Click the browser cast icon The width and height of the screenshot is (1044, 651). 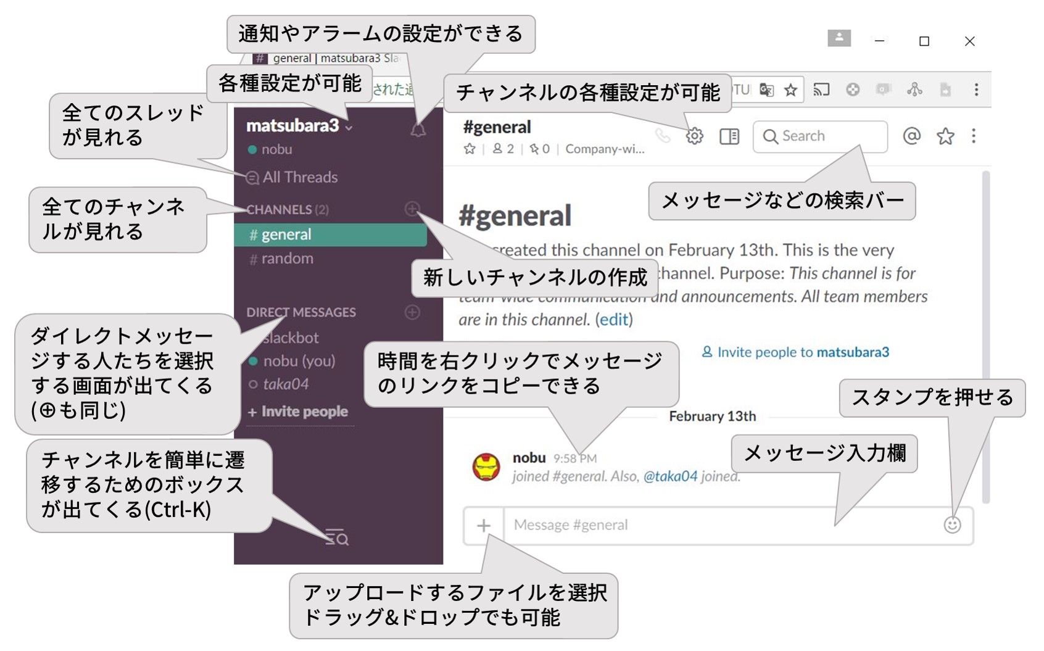coord(821,90)
